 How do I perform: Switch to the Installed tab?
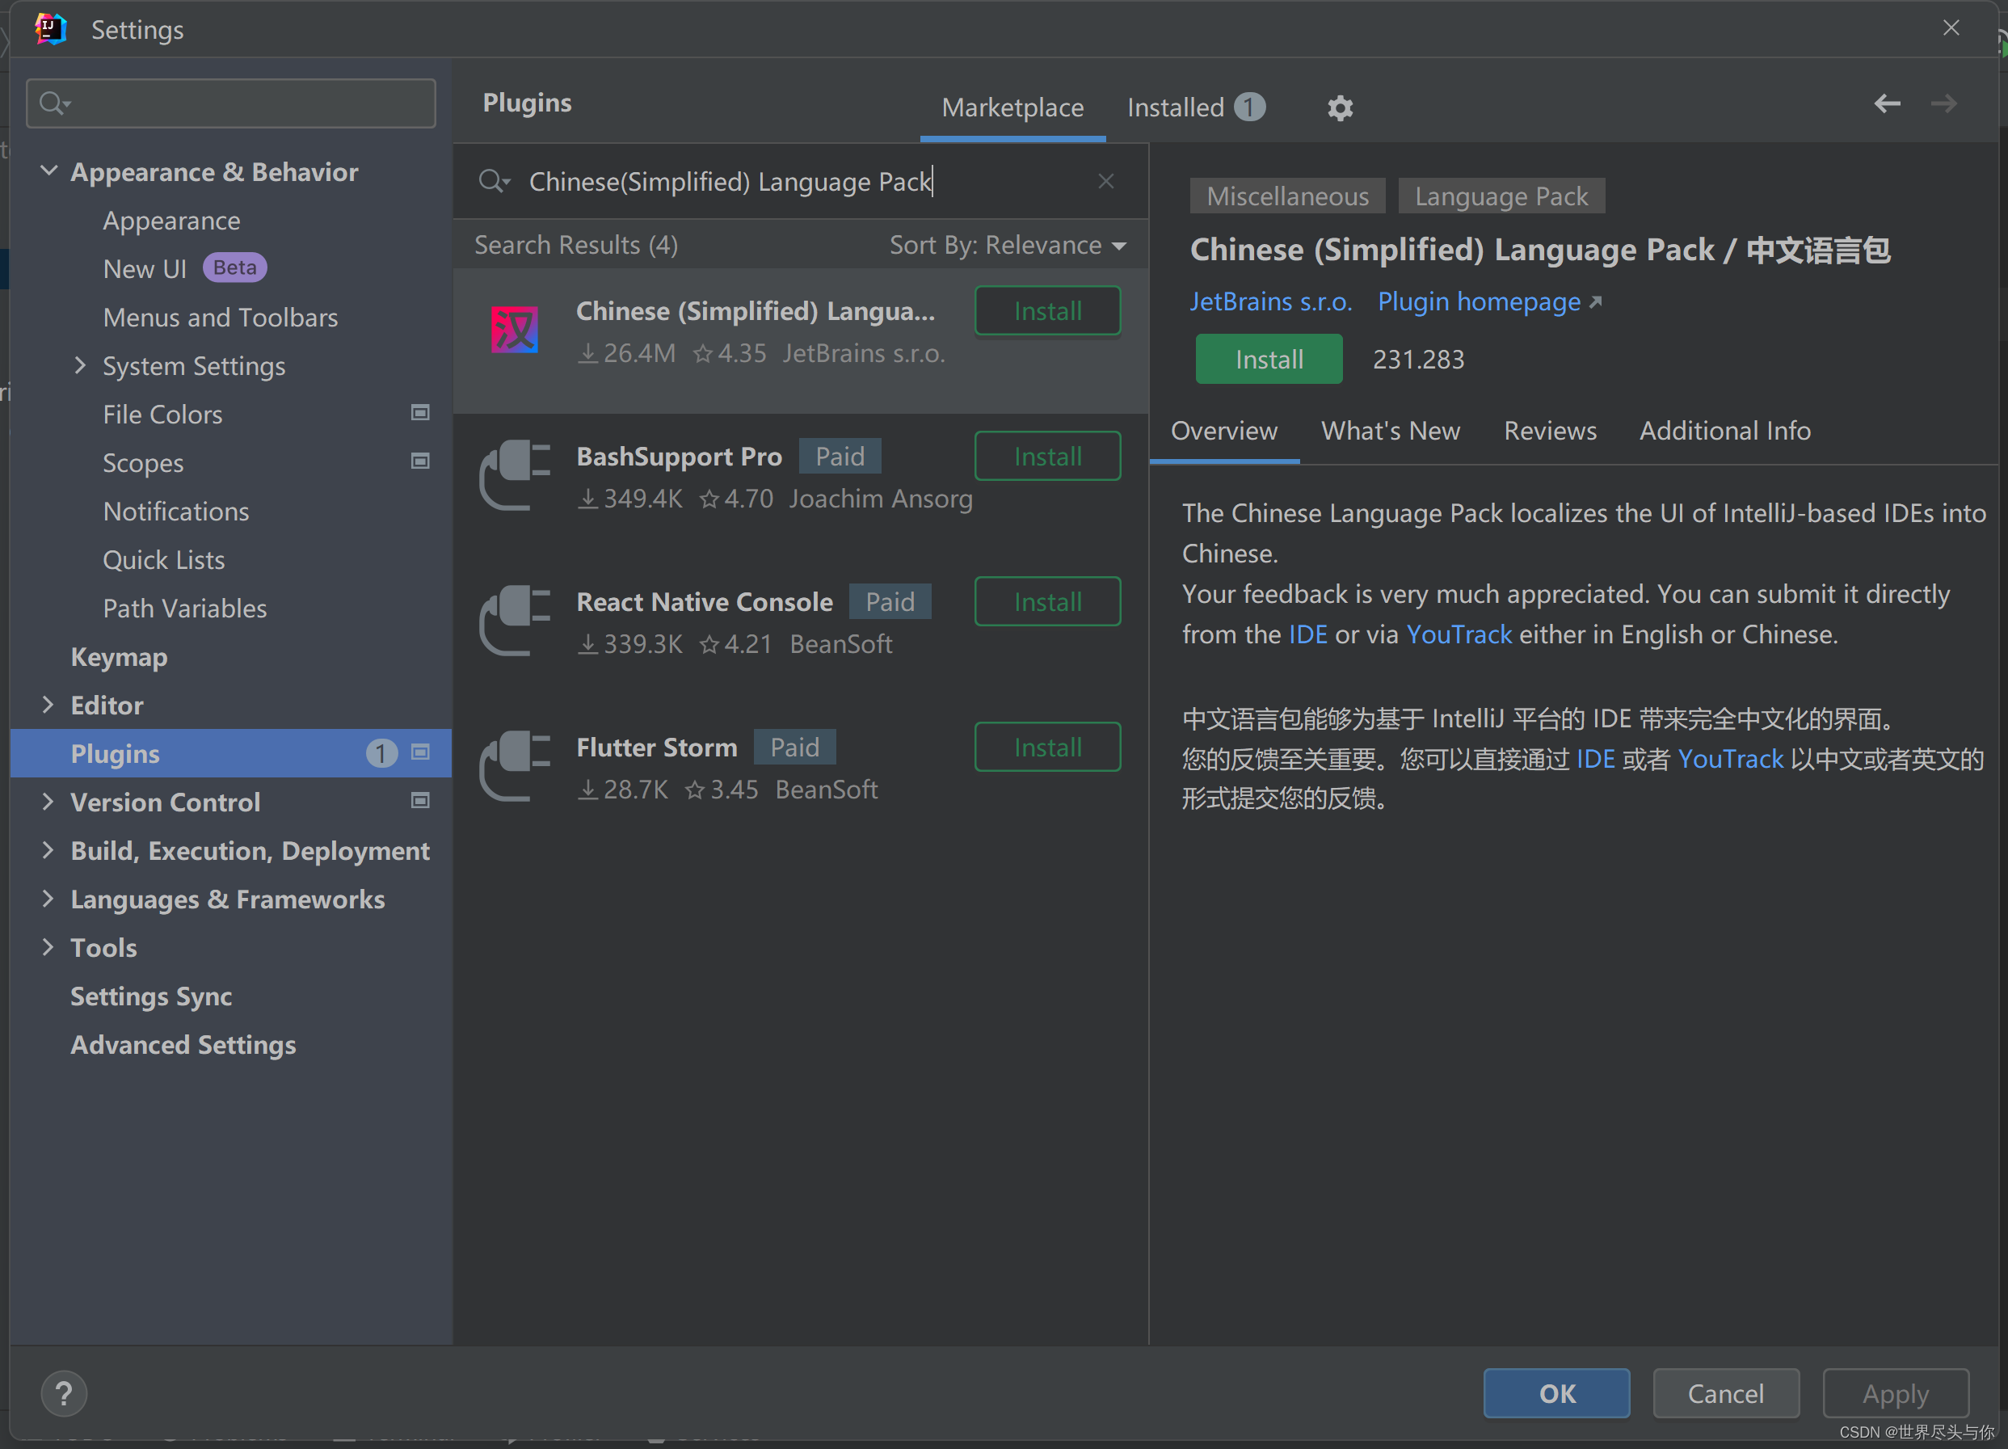point(1196,108)
